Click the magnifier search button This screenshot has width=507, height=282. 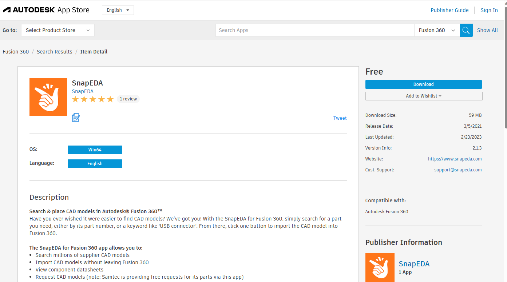(466, 30)
